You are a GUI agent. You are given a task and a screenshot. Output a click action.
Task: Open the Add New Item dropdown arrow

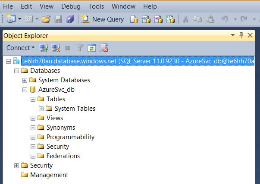pos(37,19)
